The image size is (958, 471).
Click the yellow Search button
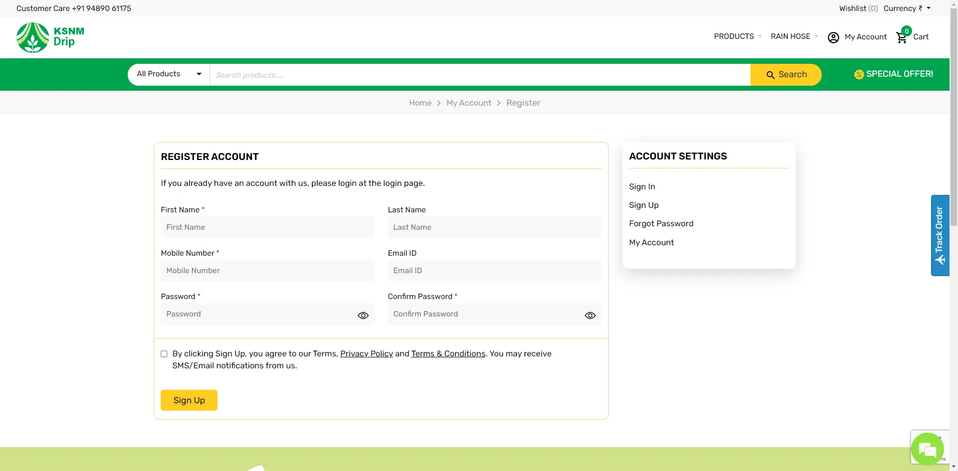786,75
